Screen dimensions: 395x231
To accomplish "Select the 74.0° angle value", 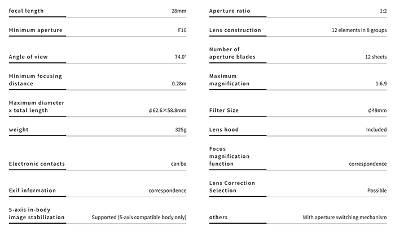I will click(180, 57).
